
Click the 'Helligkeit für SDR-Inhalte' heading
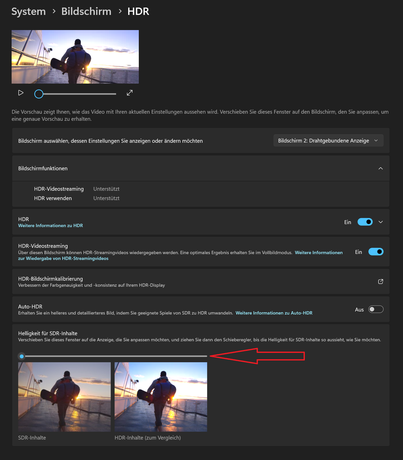(x=48, y=333)
